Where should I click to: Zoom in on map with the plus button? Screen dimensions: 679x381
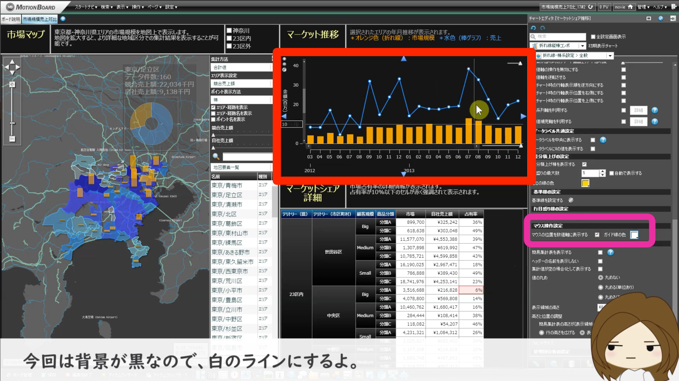coord(12,85)
